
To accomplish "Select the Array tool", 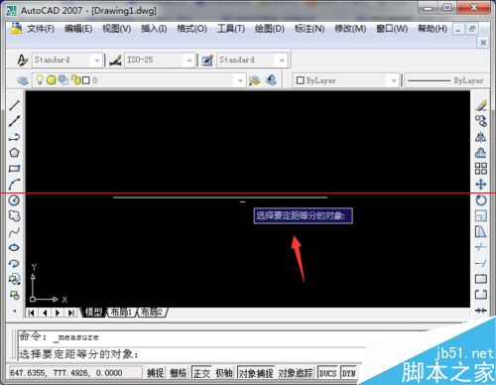I will [481, 169].
